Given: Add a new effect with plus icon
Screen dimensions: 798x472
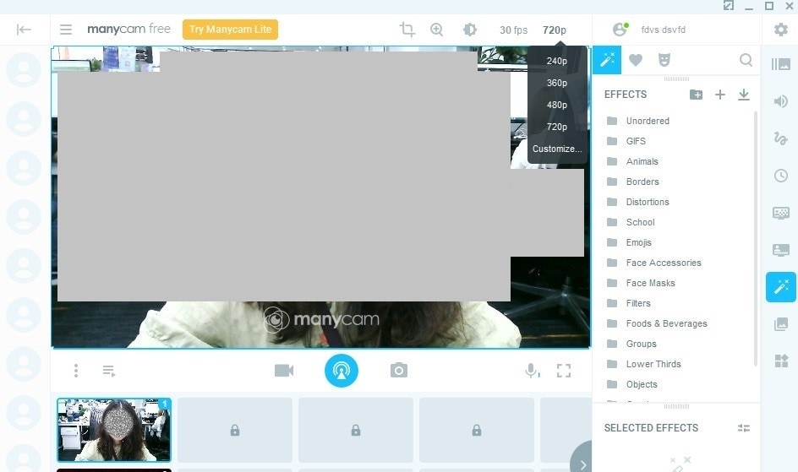Looking at the screenshot, I should pos(720,95).
